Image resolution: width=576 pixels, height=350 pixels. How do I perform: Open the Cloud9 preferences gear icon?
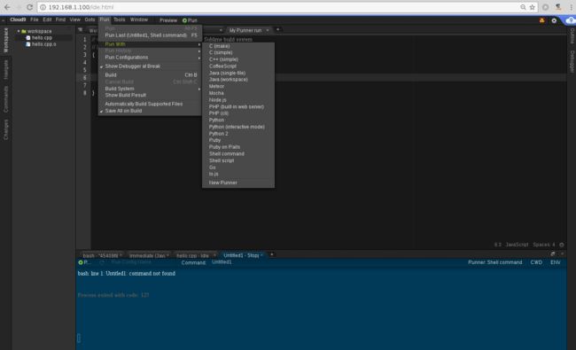[554, 20]
